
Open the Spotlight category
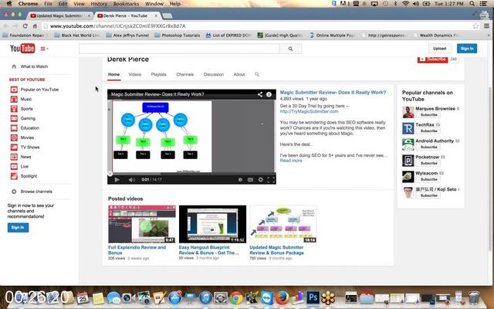[29, 176]
